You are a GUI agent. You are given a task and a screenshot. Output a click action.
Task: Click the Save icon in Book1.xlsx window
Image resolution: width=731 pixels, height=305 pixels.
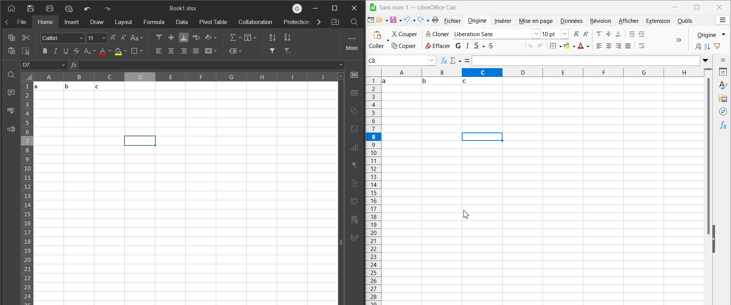click(x=30, y=8)
